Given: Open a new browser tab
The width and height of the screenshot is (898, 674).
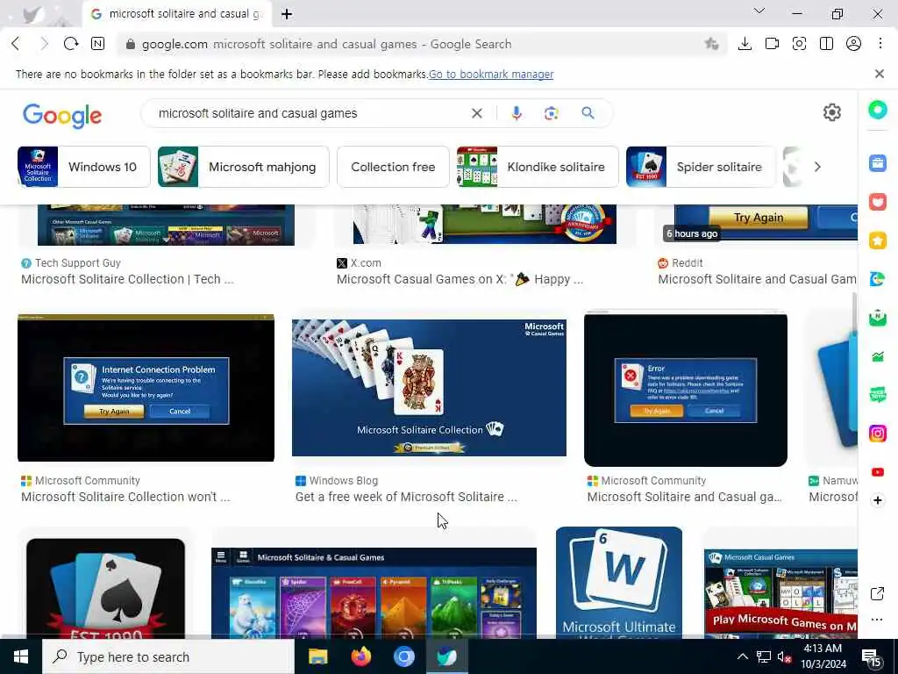Looking at the screenshot, I should [x=287, y=14].
